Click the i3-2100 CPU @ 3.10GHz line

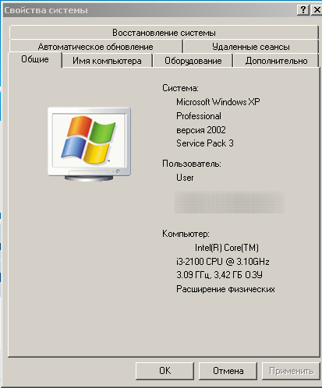[223, 262]
